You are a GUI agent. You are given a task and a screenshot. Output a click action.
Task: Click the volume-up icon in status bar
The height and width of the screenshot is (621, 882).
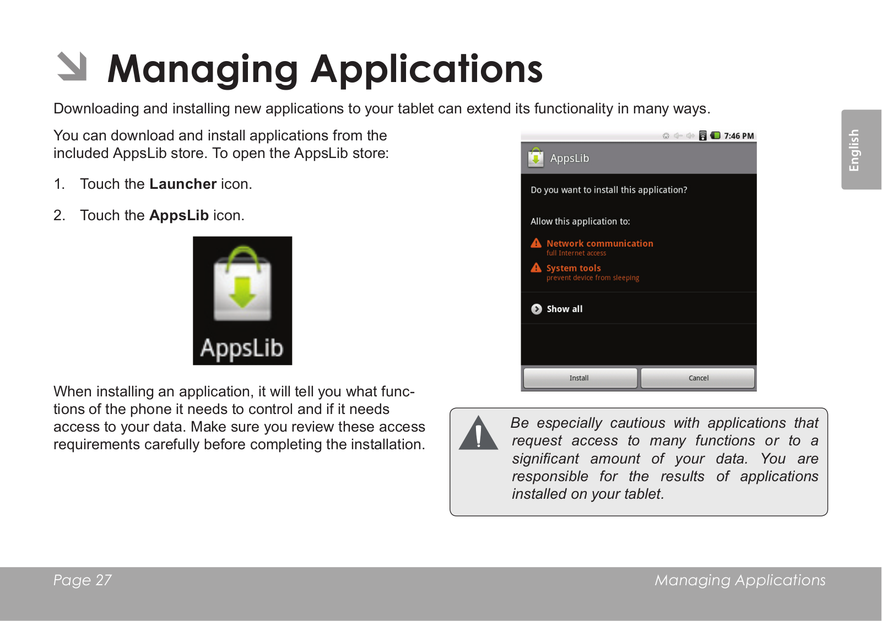tap(690, 136)
